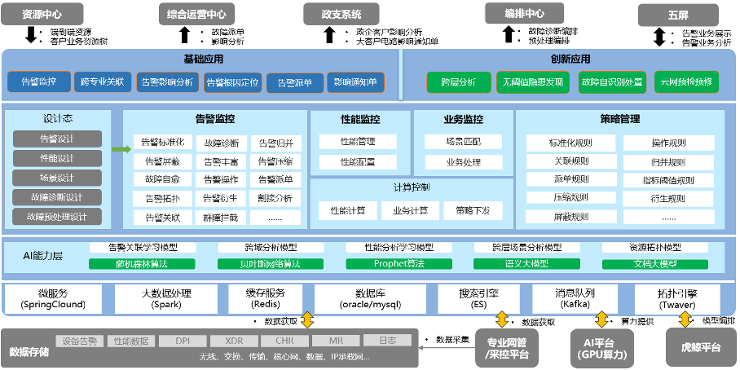Open the 故障诊断设计 box
Viewport: 740px width, 370px height.
tap(57, 196)
